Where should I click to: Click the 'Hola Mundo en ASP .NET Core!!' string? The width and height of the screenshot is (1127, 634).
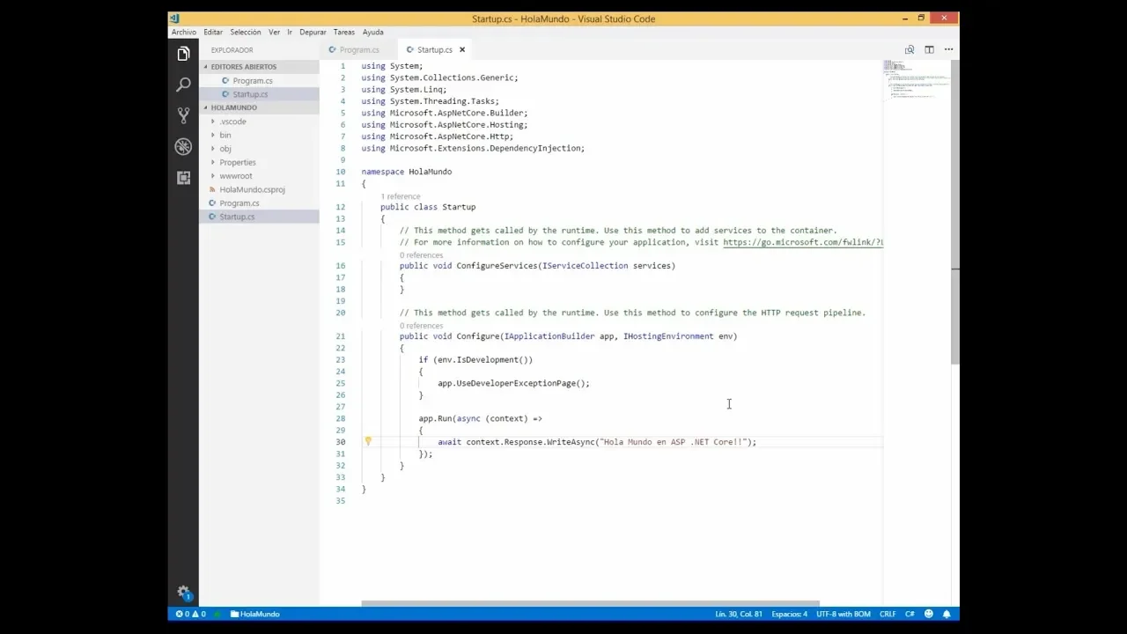(x=673, y=442)
